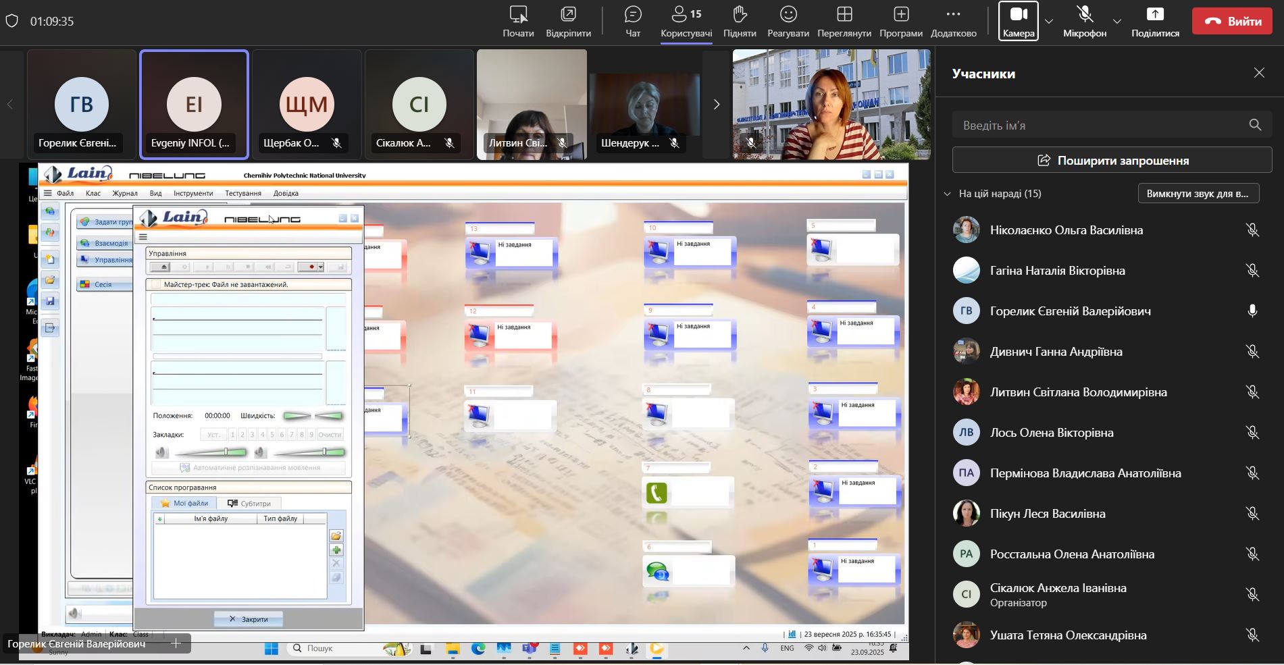Viewport: 1284px width, 665px height.
Task: Expand the Camera options dropdown arrow
Action: [x=1048, y=22]
